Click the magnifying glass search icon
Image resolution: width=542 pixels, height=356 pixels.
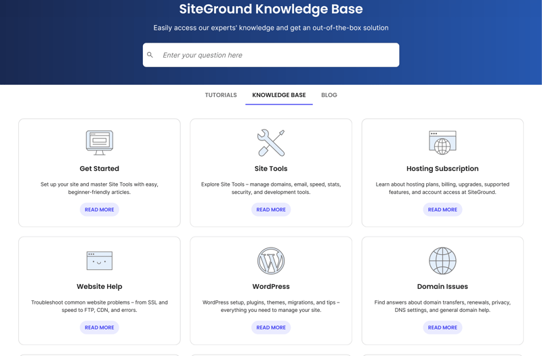pos(150,55)
